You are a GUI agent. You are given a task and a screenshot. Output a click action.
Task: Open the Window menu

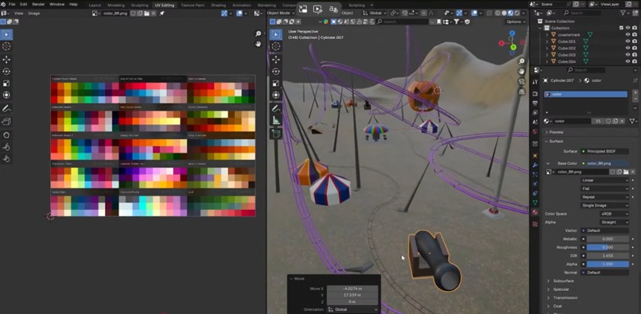(56, 4)
